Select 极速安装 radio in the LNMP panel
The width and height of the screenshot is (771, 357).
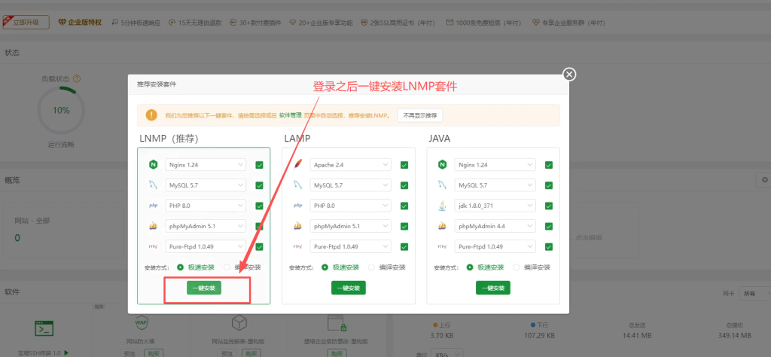[181, 267]
